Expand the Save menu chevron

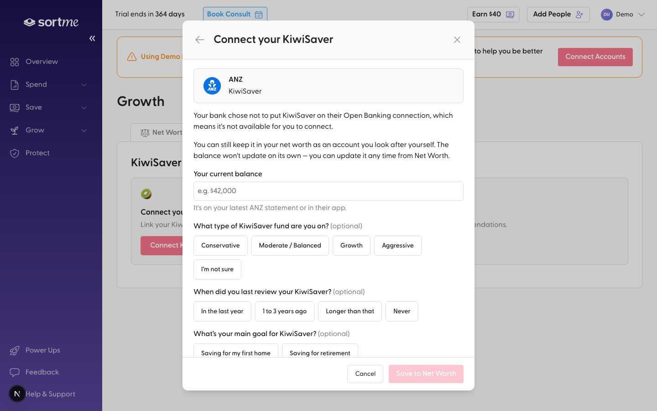[x=84, y=107]
